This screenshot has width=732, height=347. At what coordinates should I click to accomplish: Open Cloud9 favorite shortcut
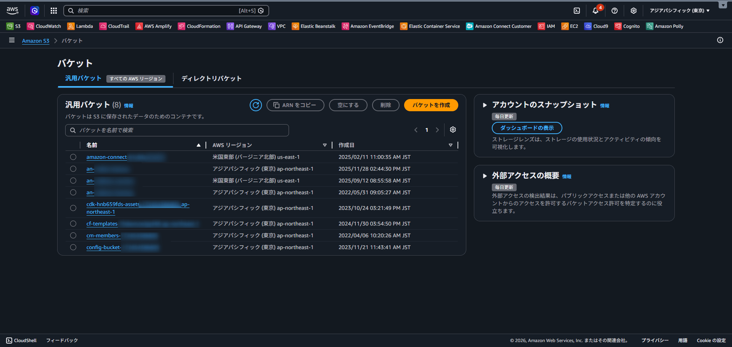point(596,26)
